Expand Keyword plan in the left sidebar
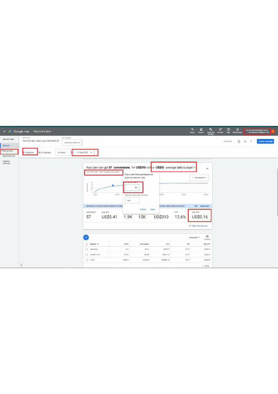The height and width of the screenshot is (394, 278). tap(7, 151)
